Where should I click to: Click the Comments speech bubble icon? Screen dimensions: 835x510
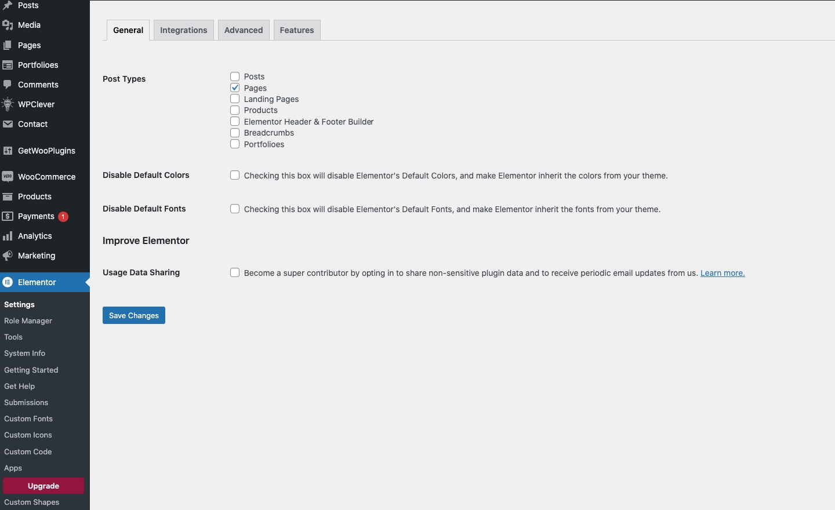8,85
